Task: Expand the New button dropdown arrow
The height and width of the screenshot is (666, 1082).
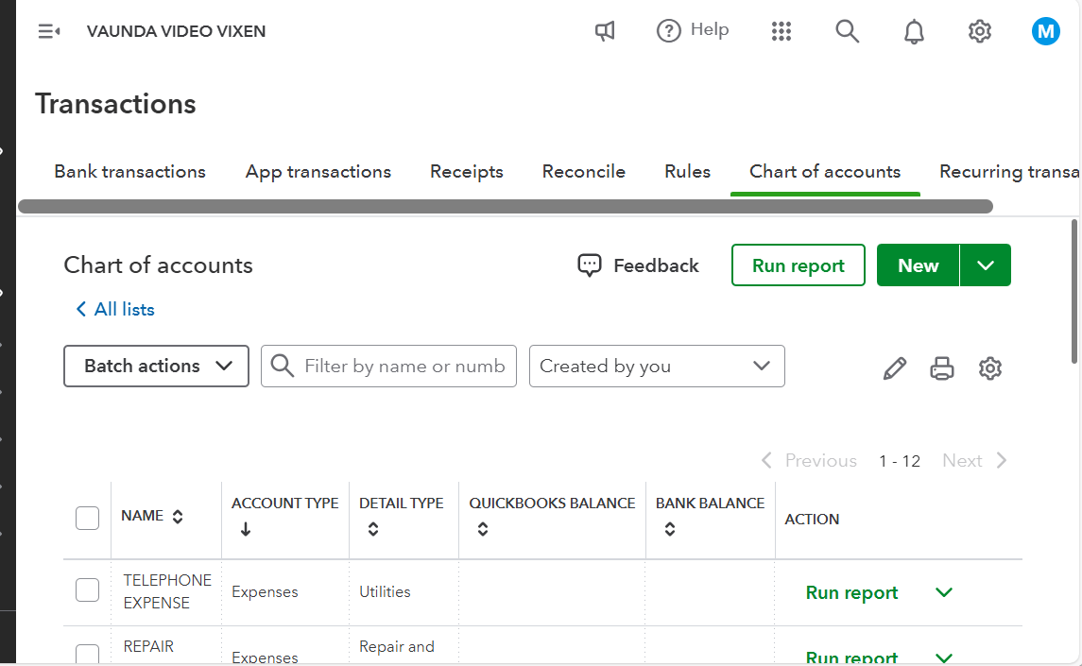Action: [x=986, y=265]
